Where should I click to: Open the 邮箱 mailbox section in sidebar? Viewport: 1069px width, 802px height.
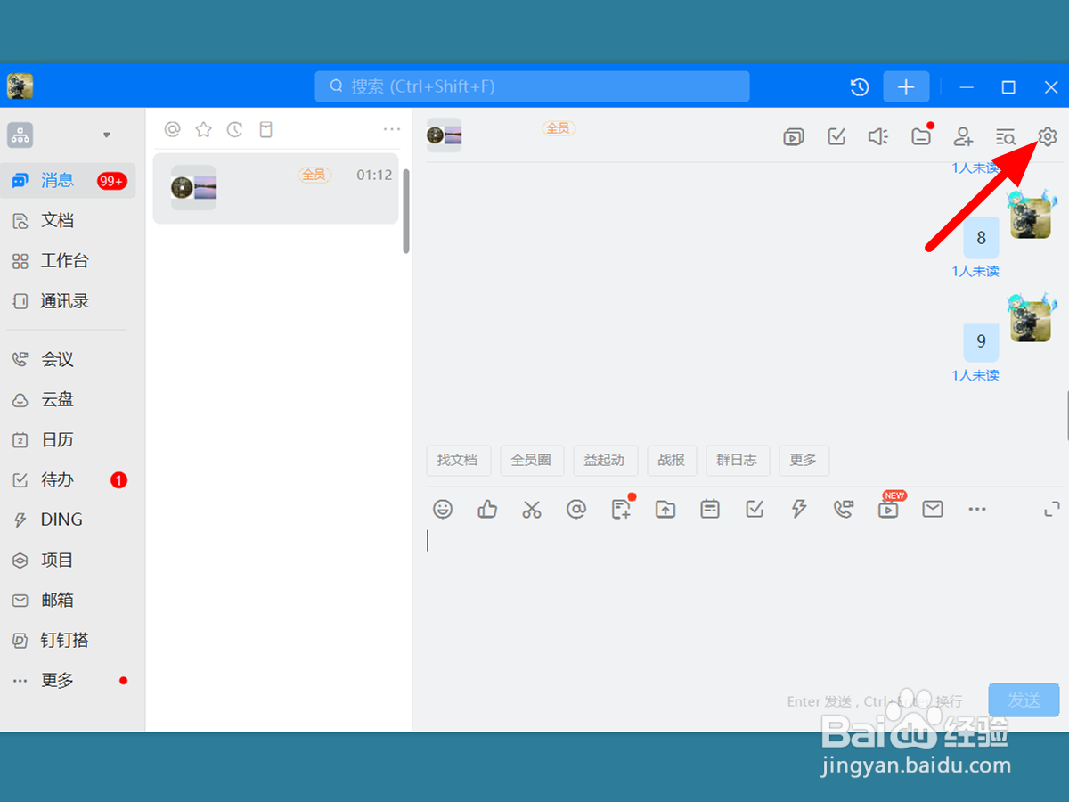57,600
